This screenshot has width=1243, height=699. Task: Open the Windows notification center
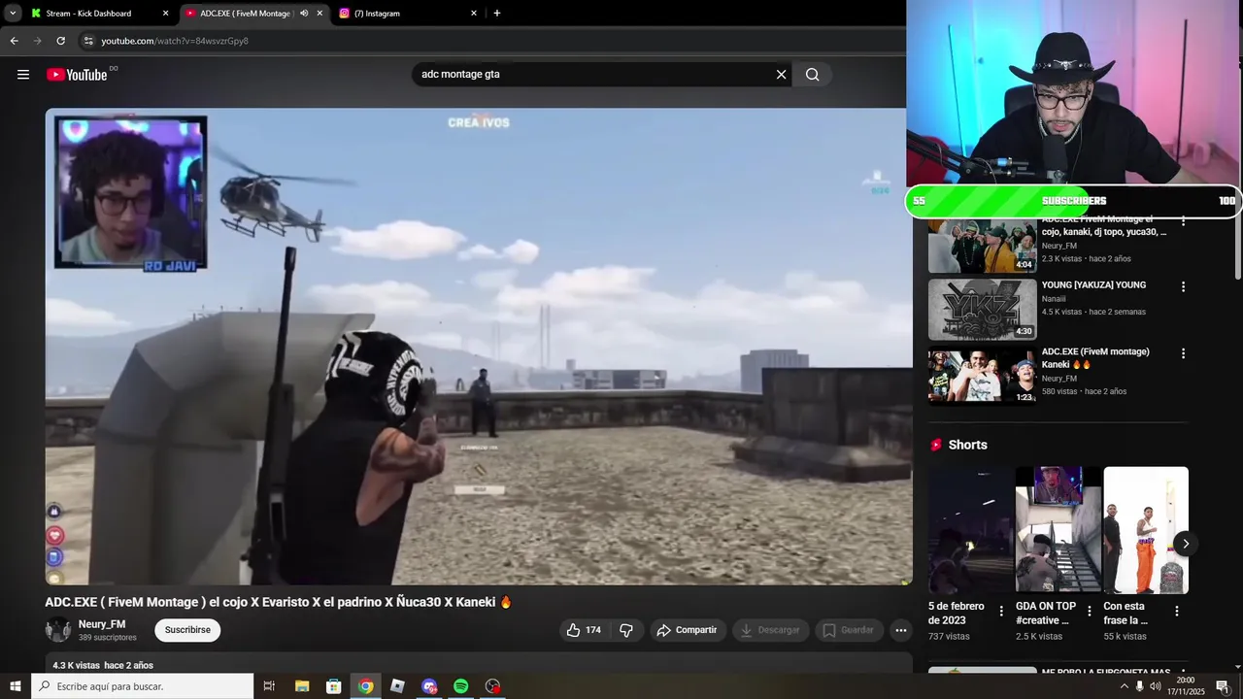pos(1223,686)
